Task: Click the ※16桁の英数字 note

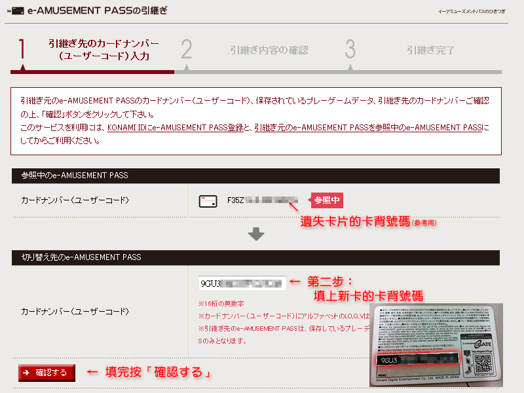Action: [221, 303]
